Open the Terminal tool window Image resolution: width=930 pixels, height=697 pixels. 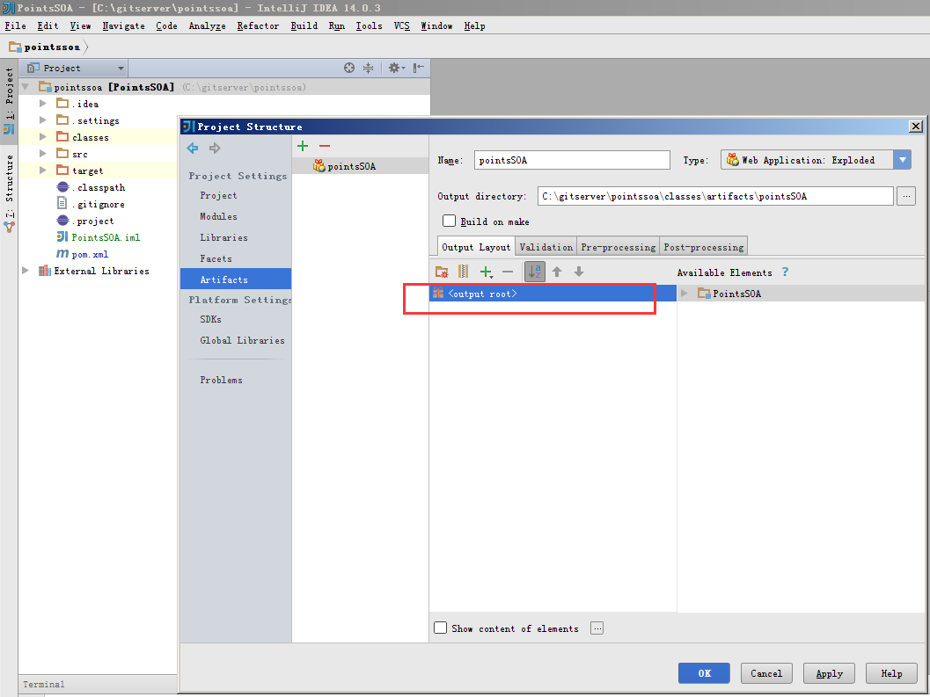(43, 684)
